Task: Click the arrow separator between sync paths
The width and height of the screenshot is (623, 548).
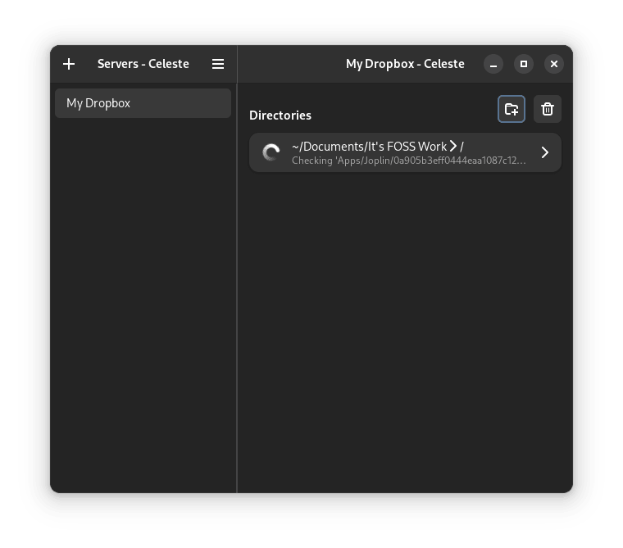Action: tap(453, 147)
